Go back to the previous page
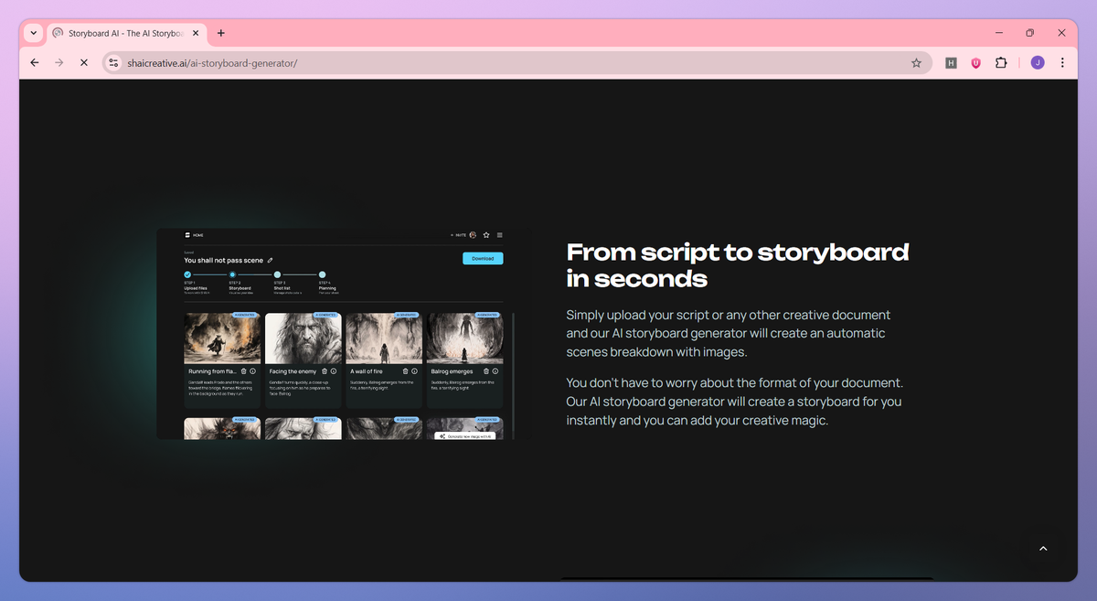1097x601 pixels. tap(35, 63)
